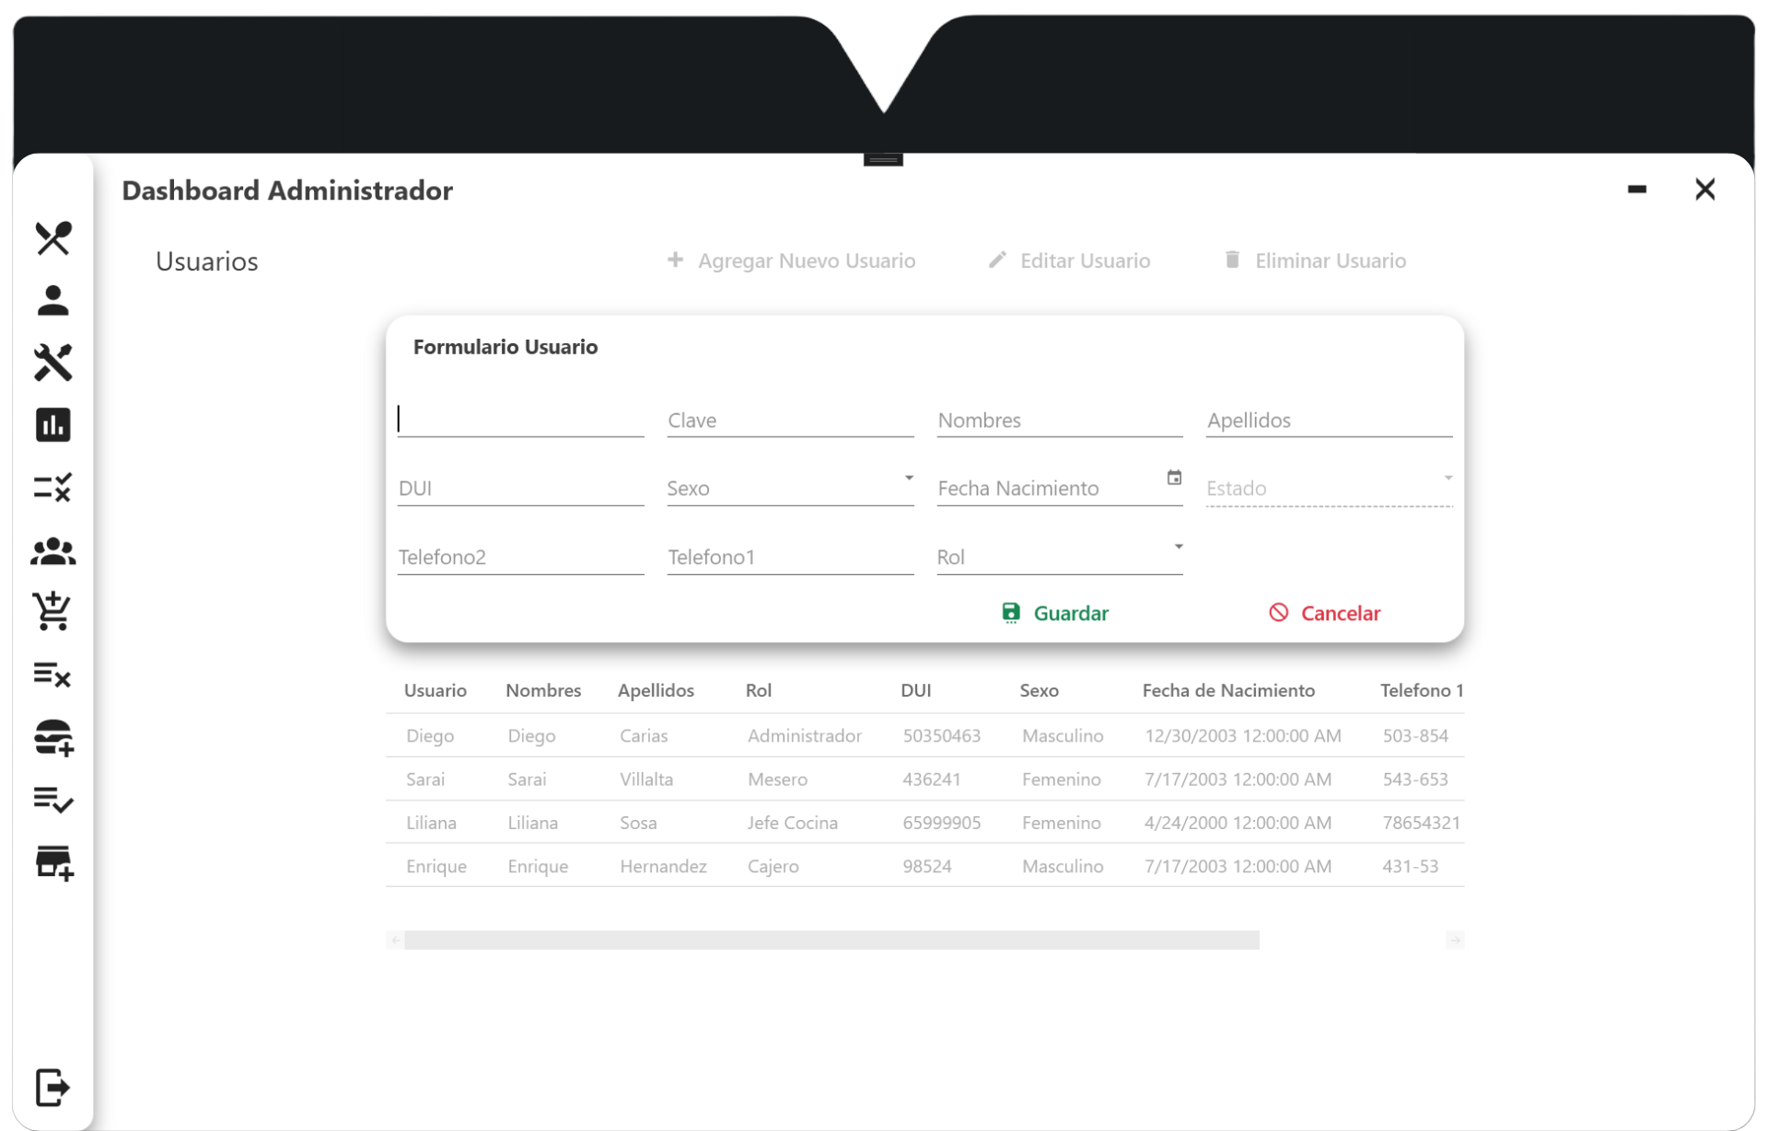Click the top drawer handle bar

coord(883,159)
